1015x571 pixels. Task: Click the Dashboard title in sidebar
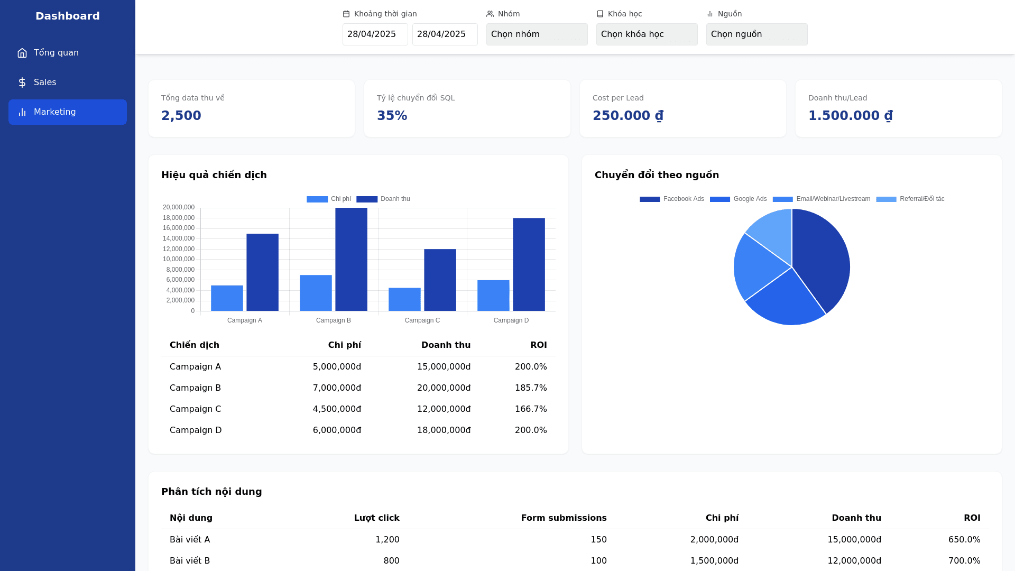68,16
